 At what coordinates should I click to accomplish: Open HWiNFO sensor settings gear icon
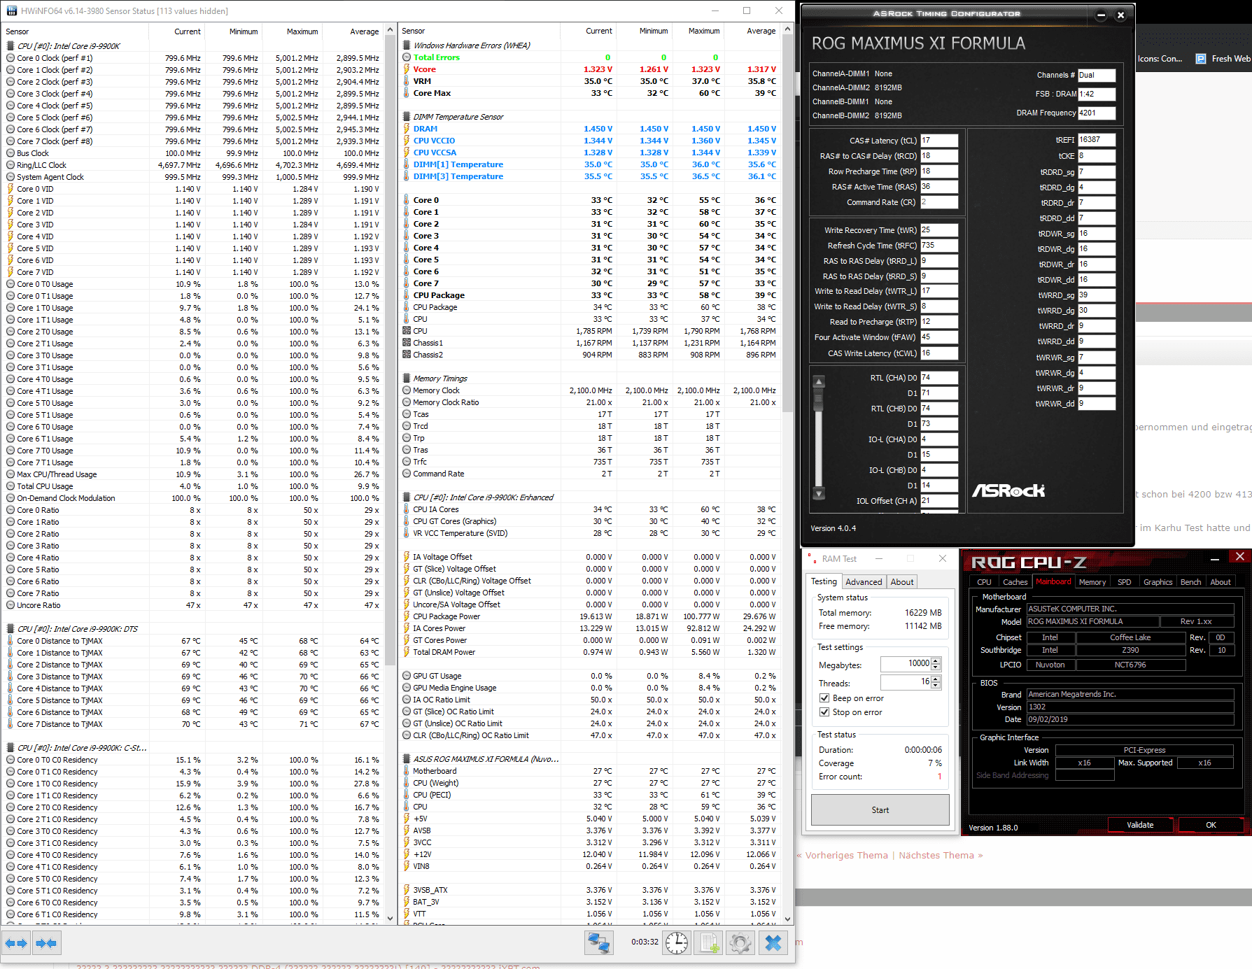point(740,942)
